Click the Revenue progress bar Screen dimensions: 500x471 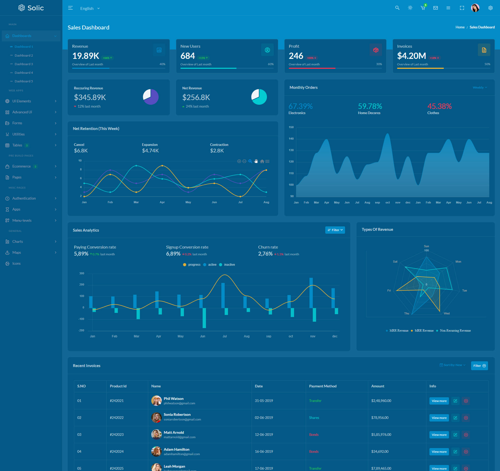tap(118, 68)
